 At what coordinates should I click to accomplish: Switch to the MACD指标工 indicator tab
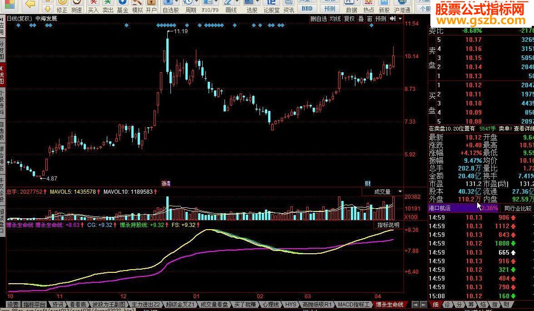pos(353,305)
